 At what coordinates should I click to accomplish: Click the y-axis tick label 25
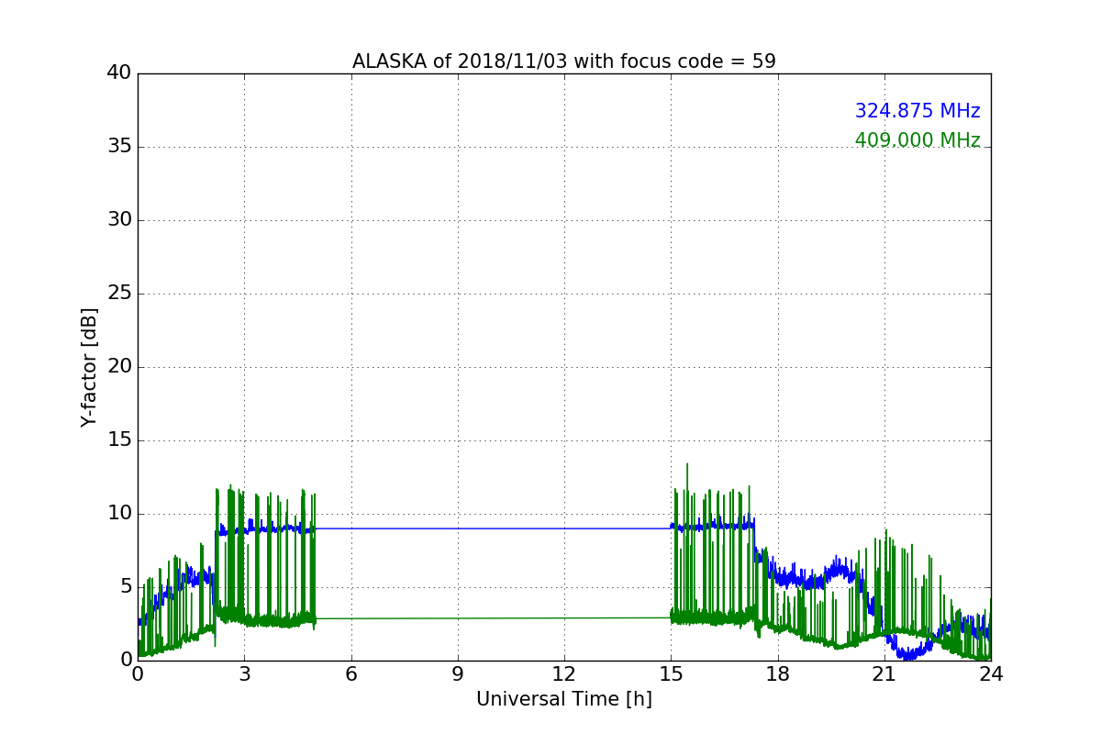pos(119,294)
